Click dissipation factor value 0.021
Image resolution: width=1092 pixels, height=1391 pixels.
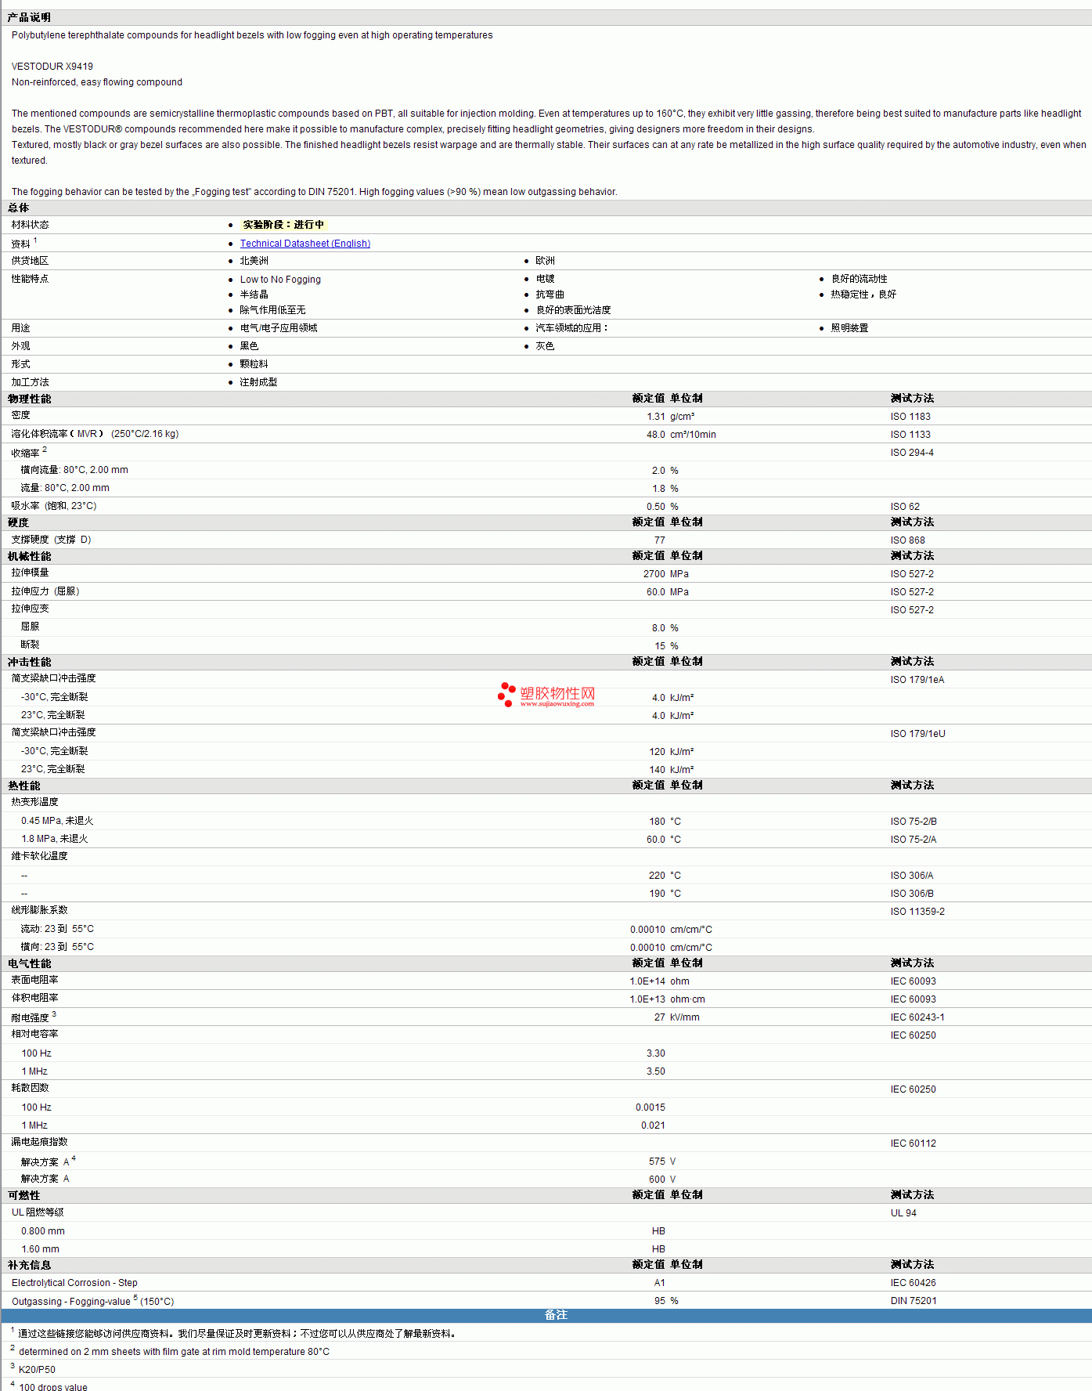(654, 1125)
